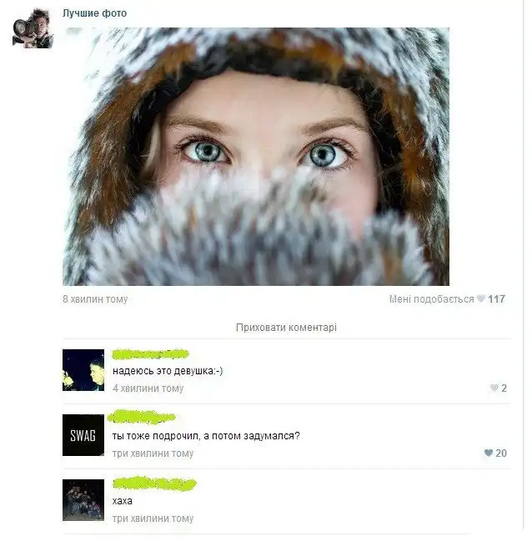Open timestamp under the SWAG user's comment
Image resolution: width=532 pixels, height=541 pixels.
coord(153,453)
